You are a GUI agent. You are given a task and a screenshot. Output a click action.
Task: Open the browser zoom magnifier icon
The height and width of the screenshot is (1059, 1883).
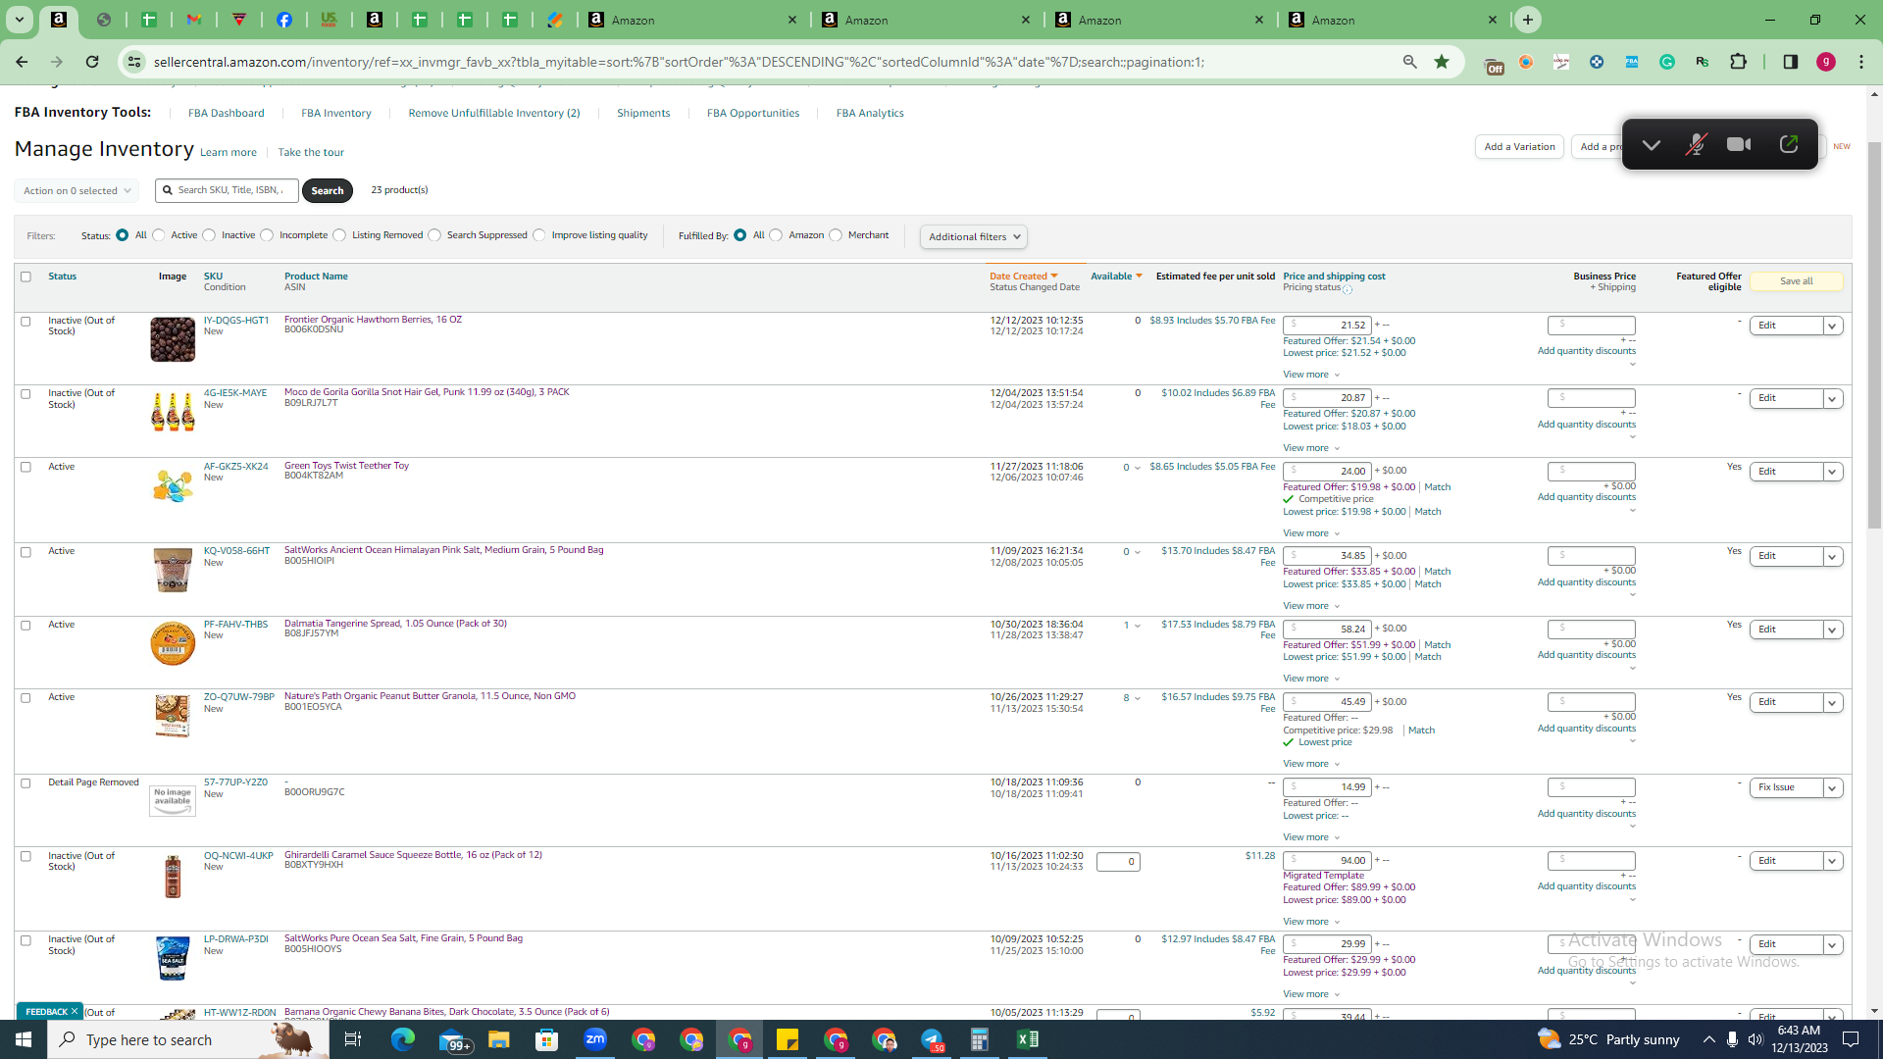point(1410,62)
